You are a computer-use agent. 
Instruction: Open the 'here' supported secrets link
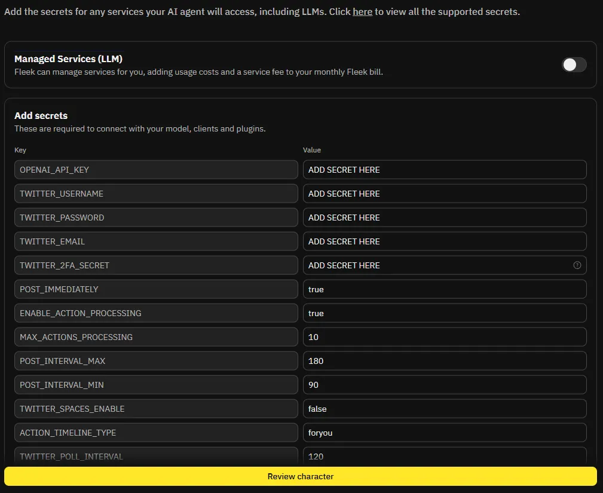pos(362,11)
